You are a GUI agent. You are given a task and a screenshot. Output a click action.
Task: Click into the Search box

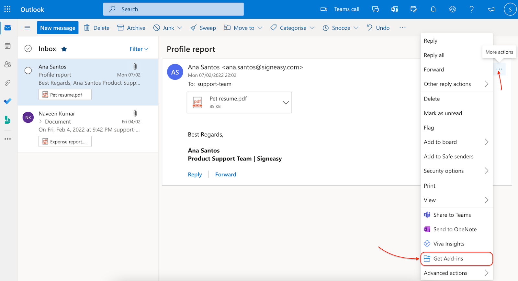(x=174, y=9)
